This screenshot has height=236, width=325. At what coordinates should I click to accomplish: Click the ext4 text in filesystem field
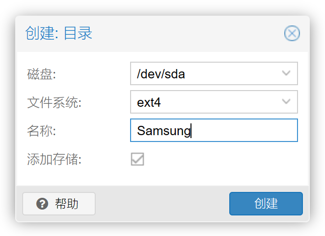[149, 102]
